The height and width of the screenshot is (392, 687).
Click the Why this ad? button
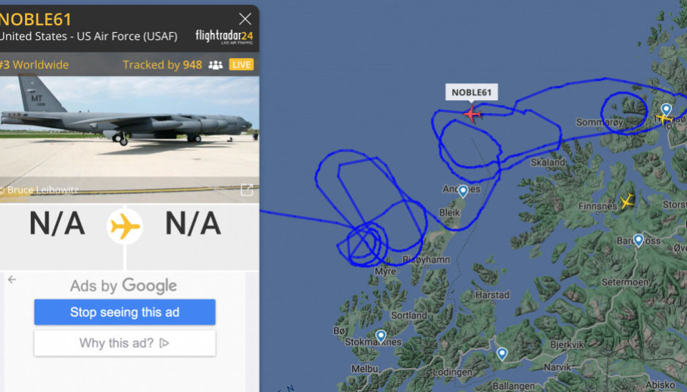point(125,343)
